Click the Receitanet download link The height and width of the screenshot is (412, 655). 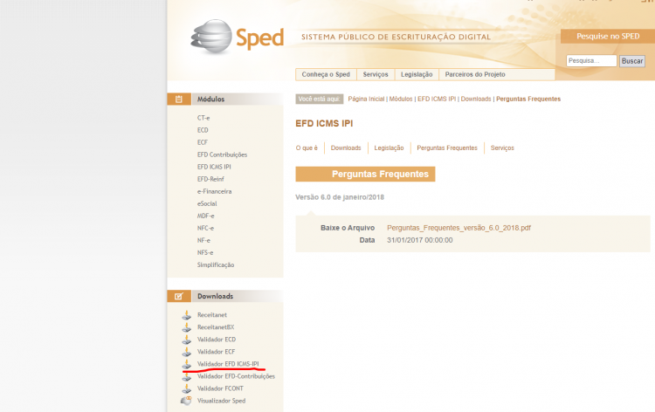pyautogui.click(x=212, y=315)
